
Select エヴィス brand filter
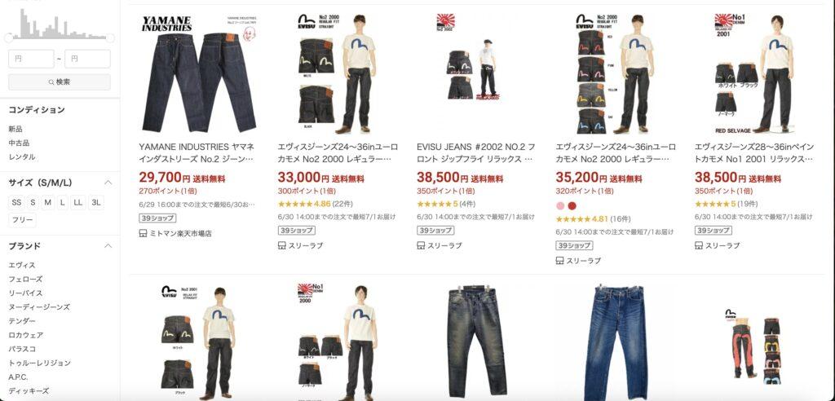[x=22, y=265]
